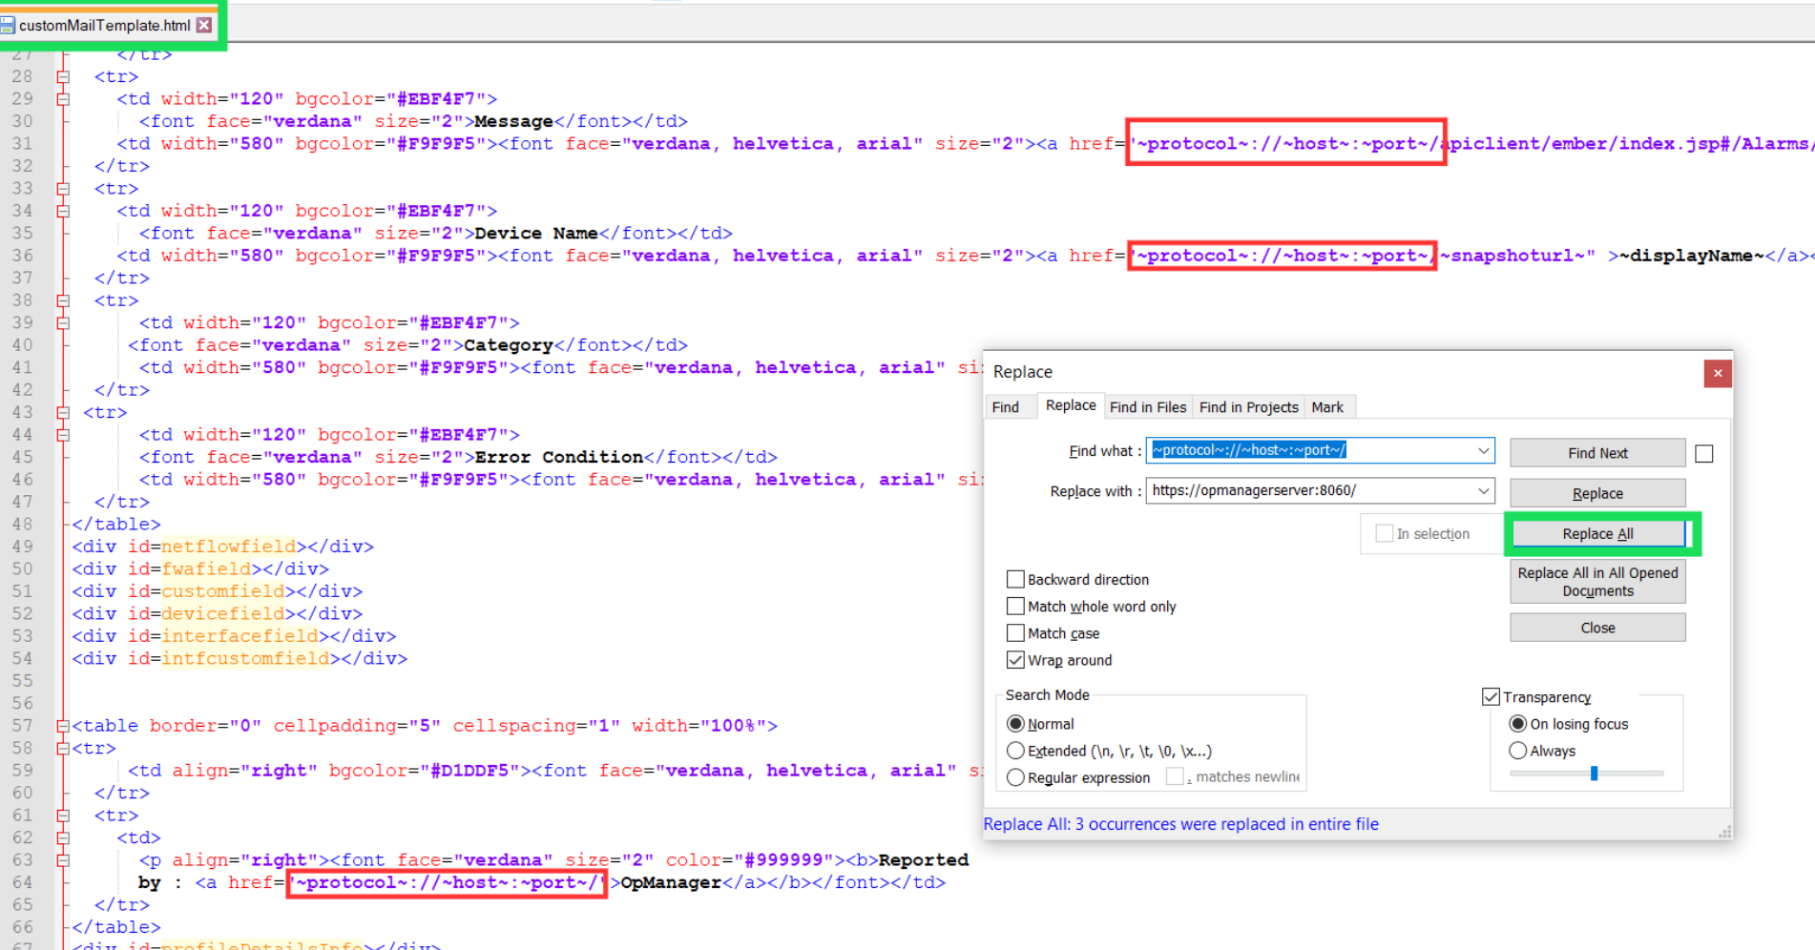Close the Replace dialog with the red X
This screenshot has height=950, width=1815.
(1717, 373)
